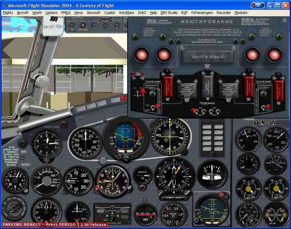Push the third red feathering button from left

point(252,54)
